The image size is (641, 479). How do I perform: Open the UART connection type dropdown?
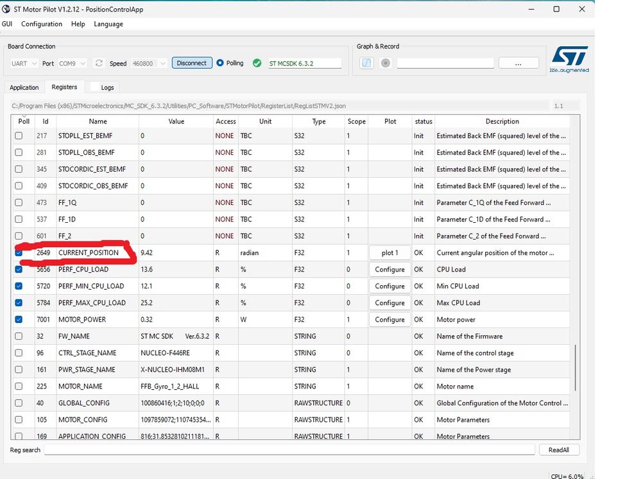(24, 64)
